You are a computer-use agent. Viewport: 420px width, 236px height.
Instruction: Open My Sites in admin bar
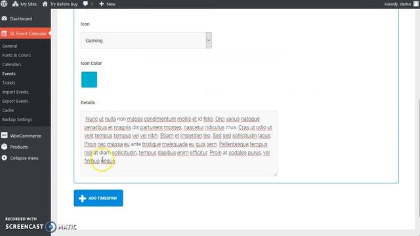(x=24, y=4)
